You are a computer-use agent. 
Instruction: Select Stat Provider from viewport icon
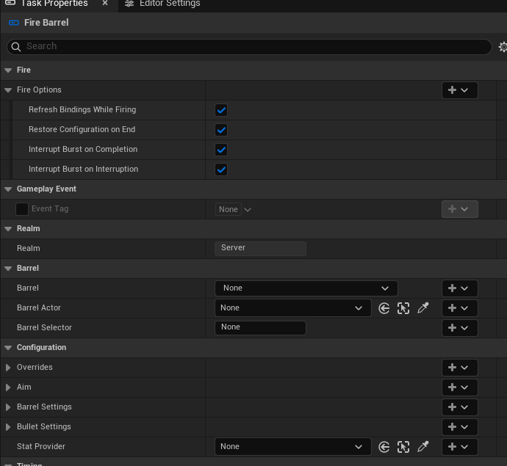pyautogui.click(x=403, y=447)
